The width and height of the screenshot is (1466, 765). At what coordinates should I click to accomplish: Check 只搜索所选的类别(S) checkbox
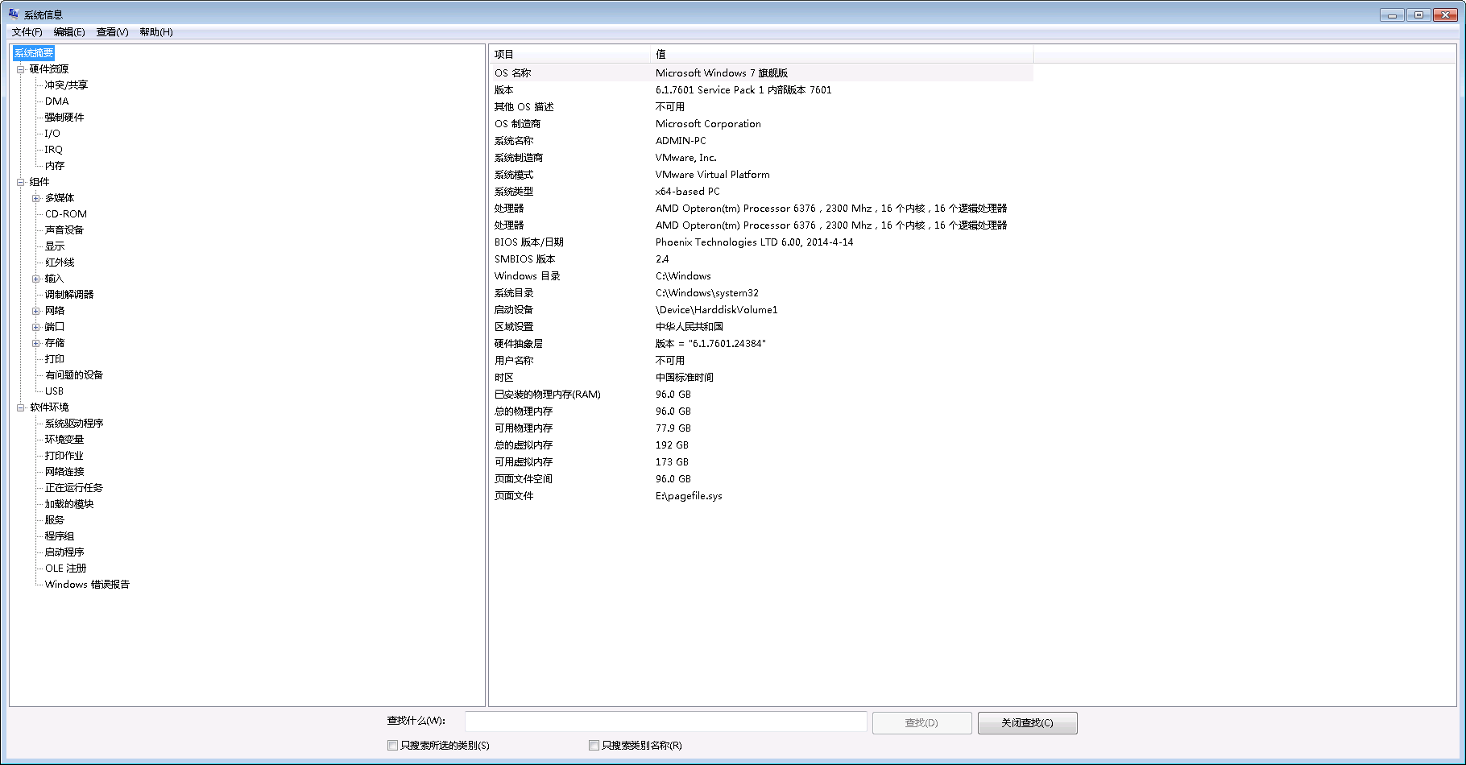[393, 746]
